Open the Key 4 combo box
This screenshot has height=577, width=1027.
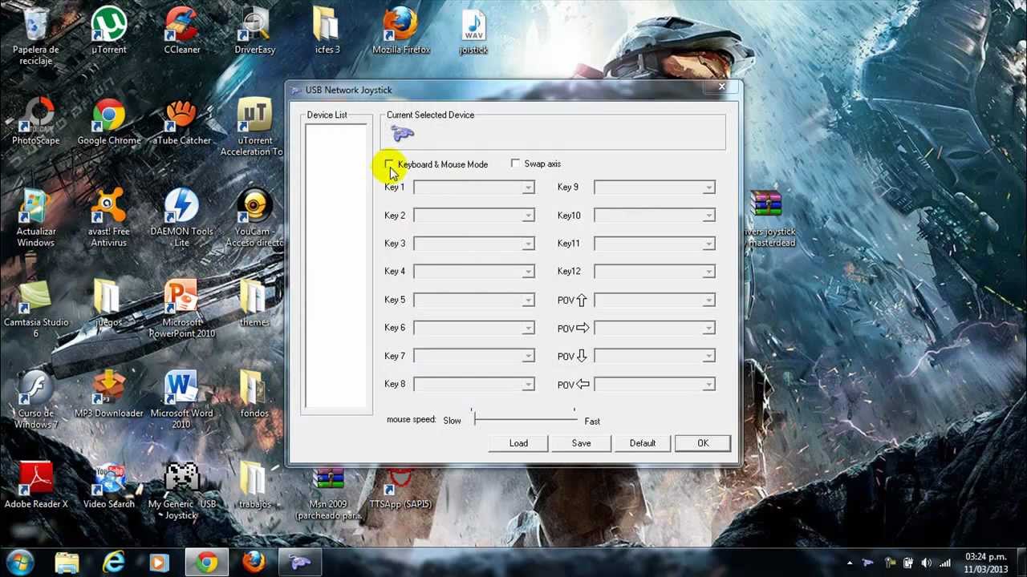(x=474, y=272)
